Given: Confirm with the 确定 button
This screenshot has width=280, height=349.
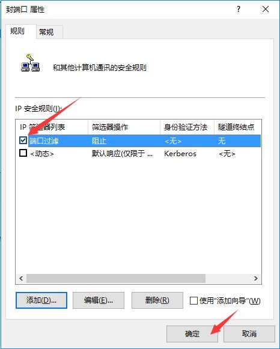Looking at the screenshot, I should (x=192, y=333).
